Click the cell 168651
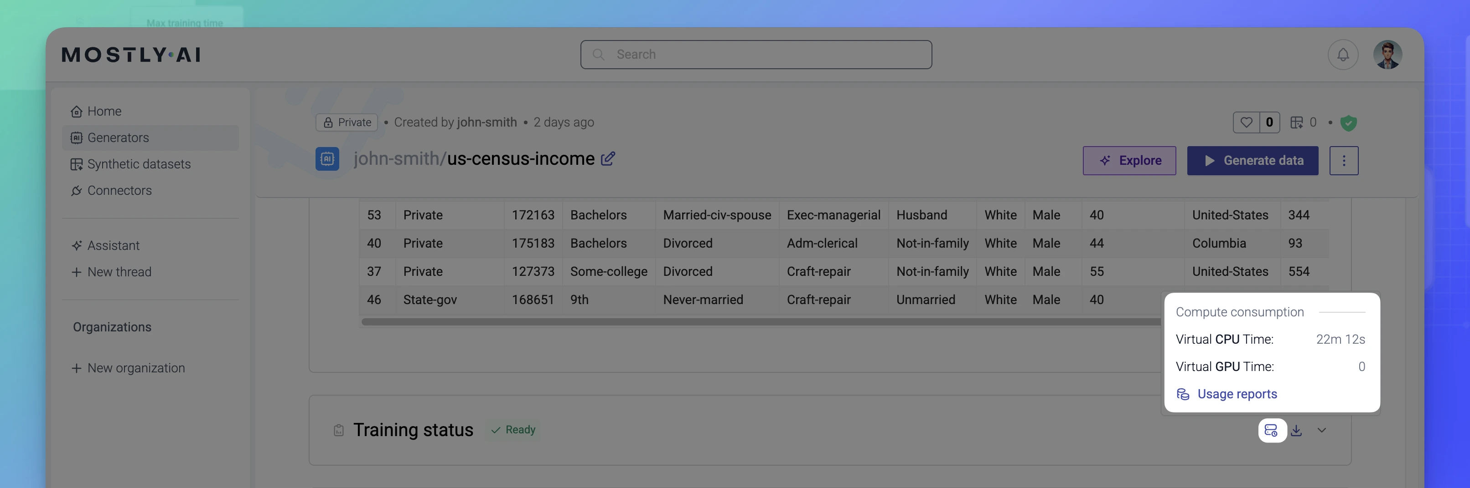The image size is (1470, 488). coord(533,300)
